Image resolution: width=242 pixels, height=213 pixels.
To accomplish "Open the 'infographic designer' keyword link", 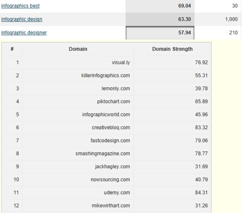I will [x=24, y=33].
